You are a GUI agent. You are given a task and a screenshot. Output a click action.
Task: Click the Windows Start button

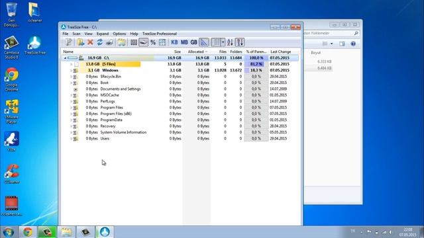pyautogui.click(x=9, y=232)
